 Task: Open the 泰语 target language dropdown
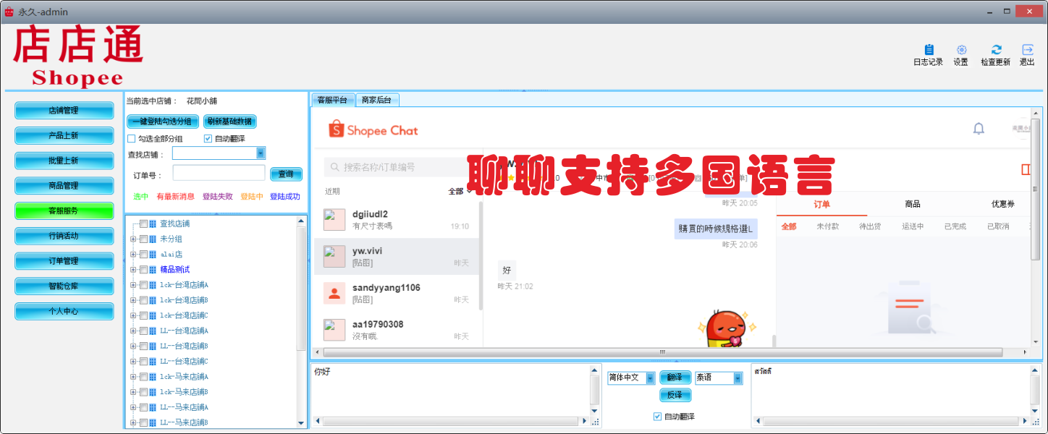point(738,378)
